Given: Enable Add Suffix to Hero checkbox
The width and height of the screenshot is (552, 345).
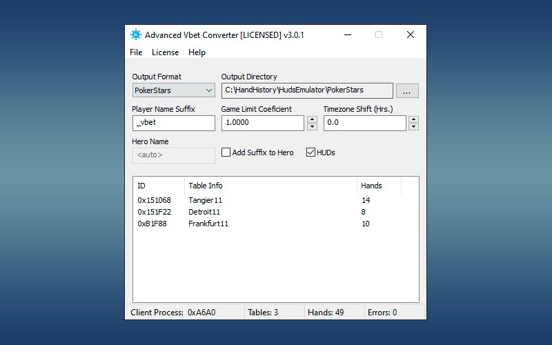Looking at the screenshot, I should coord(226,152).
